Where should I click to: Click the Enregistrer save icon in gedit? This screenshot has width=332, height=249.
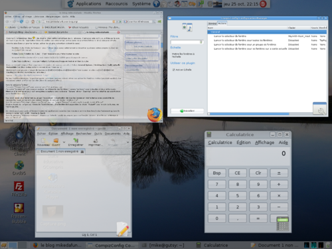pyautogui.click(x=76, y=140)
